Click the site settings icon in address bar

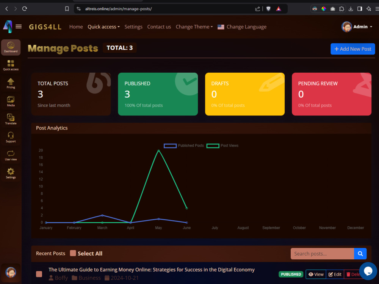pos(78,9)
